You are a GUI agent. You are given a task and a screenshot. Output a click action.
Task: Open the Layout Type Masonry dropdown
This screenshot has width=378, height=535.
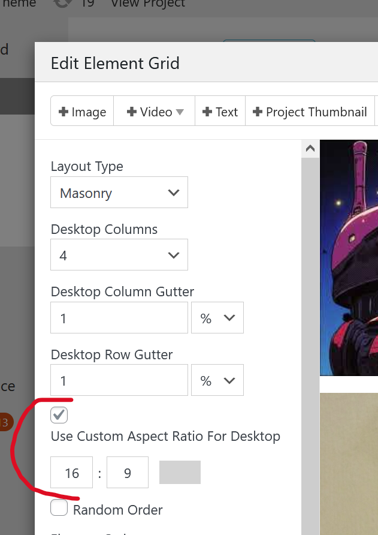point(119,193)
